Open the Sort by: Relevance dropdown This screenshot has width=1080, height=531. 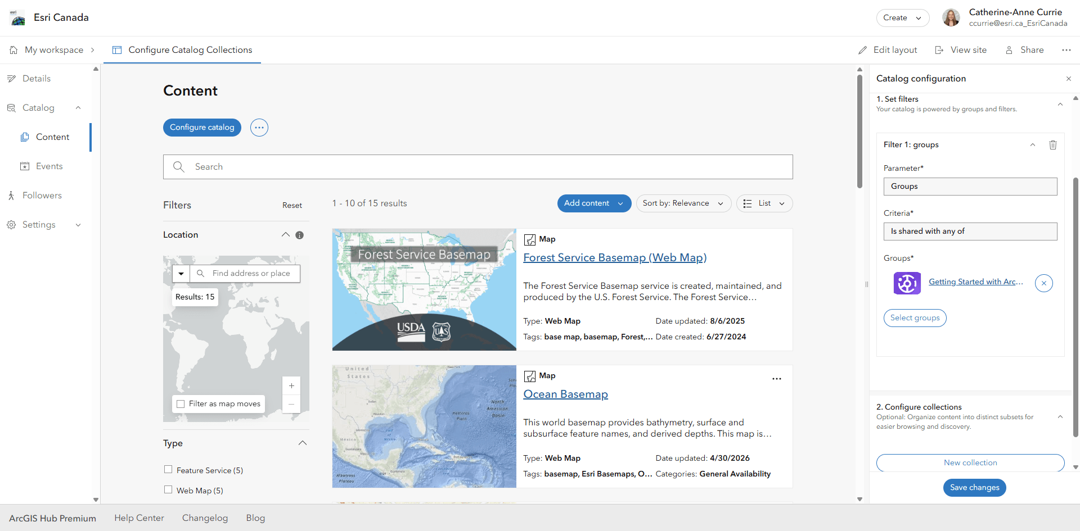pos(683,203)
